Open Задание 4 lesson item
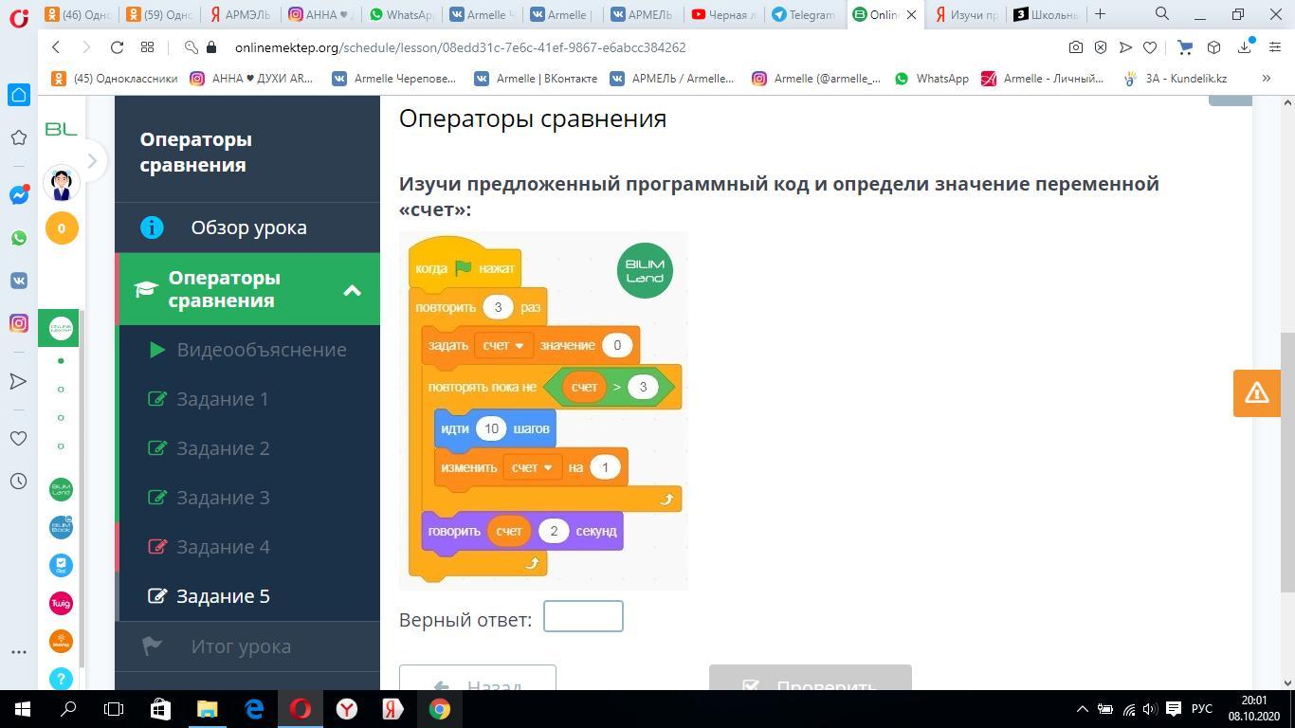The width and height of the screenshot is (1295, 728). coord(223,547)
